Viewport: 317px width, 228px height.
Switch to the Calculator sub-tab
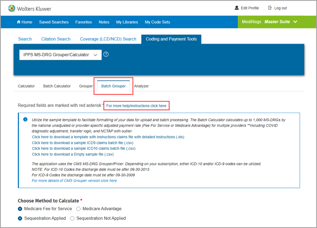(26, 86)
